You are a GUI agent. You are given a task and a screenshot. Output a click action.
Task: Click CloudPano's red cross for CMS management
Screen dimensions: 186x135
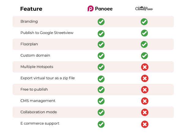145,101
